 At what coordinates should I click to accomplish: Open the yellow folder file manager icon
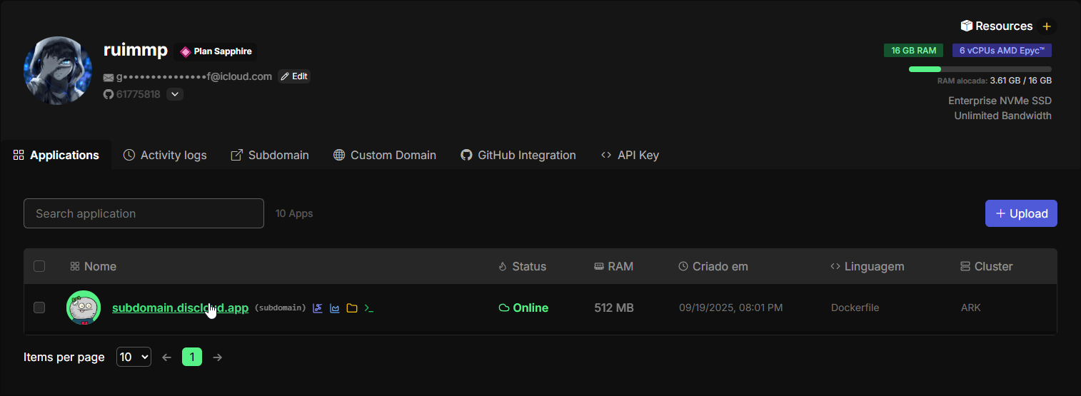point(352,308)
